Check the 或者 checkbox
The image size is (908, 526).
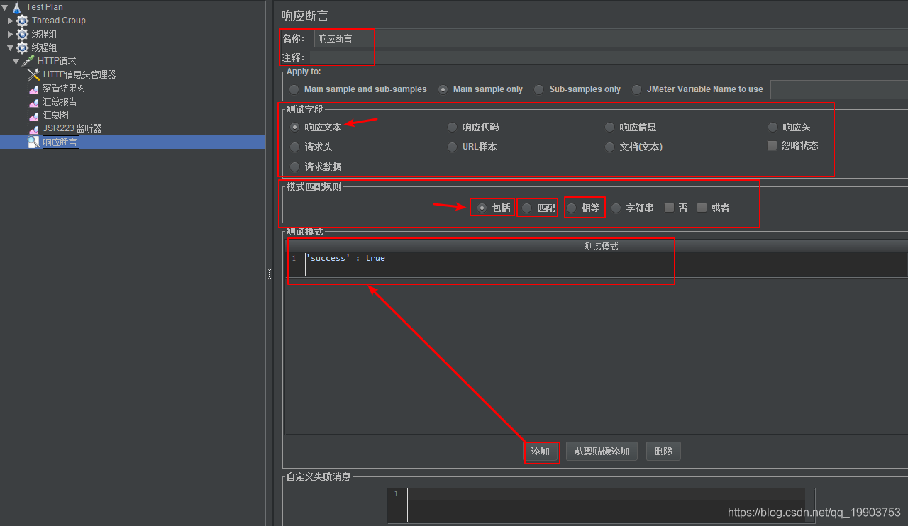click(702, 208)
